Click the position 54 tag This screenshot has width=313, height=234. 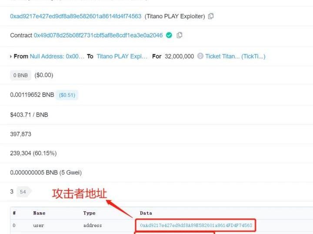click(23, 192)
